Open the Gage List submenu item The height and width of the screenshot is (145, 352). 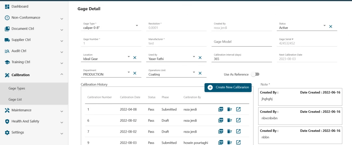(34, 99)
